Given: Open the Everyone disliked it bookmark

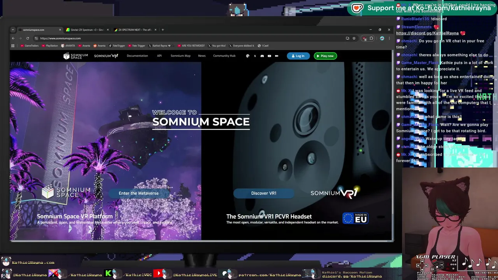Looking at the screenshot, I should coord(242,45).
